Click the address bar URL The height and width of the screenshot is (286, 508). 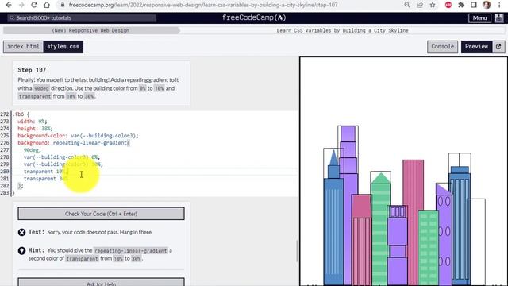203,5
